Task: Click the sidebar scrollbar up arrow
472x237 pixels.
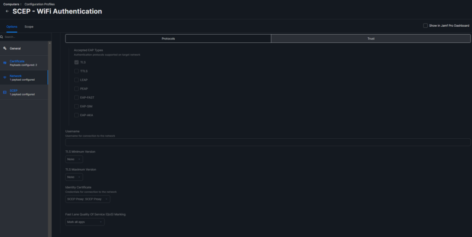Action: point(50,43)
